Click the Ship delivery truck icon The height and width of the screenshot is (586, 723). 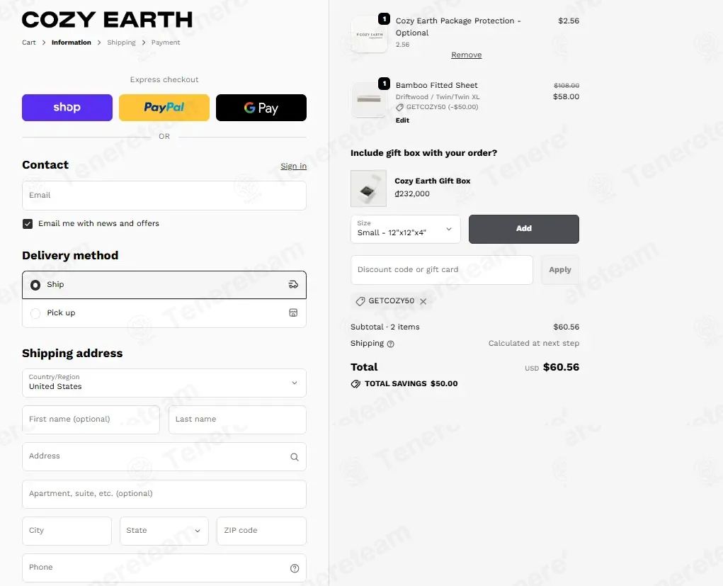coord(293,284)
